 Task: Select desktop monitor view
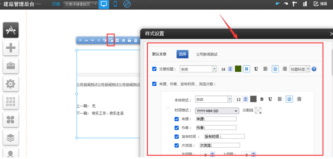click(x=103, y=4)
